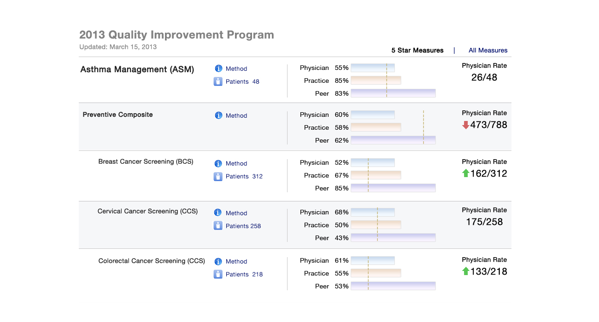Click Asthma Management Method info icon
This screenshot has height=322, width=599.
click(218, 69)
